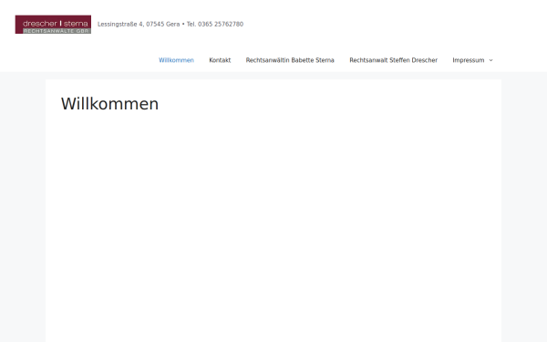547x342 pixels.
Task: Open the Impressum menu item
Action: pyautogui.click(x=469, y=60)
